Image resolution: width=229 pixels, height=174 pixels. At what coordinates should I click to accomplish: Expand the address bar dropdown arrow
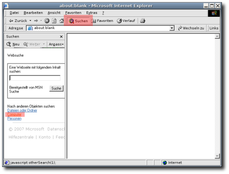[172, 28]
